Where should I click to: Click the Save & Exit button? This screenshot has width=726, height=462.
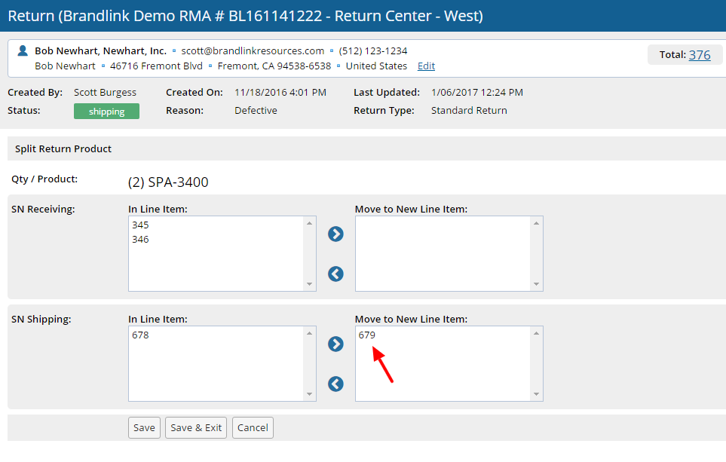196,427
